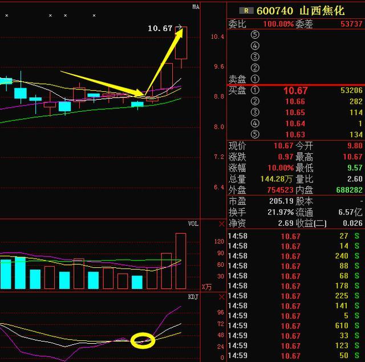The width and height of the screenshot is (365, 362).
Task: Click the buy-two price 10.66
Action: [x=295, y=101]
